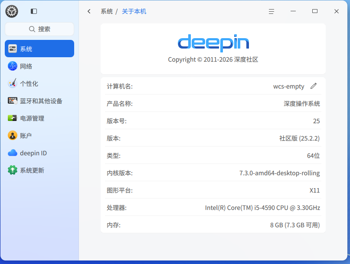Click kernel version 7.3.0-amd64-desktop-rolling
The height and width of the screenshot is (264, 350).
(x=279, y=173)
